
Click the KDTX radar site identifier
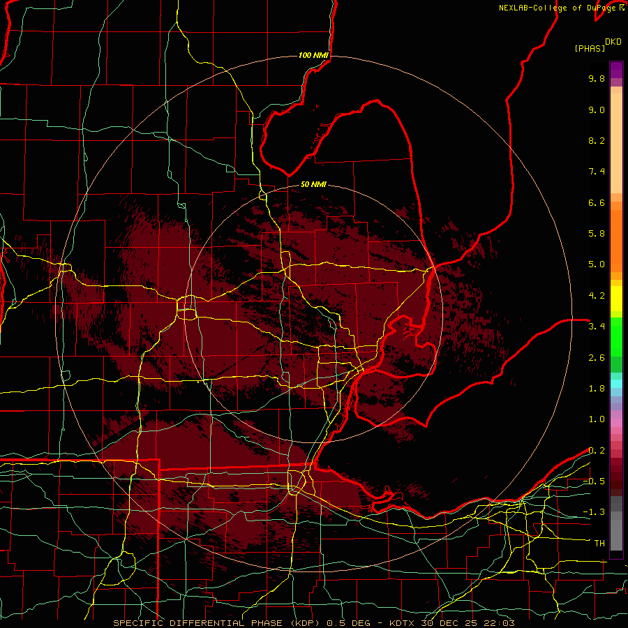click(x=403, y=623)
